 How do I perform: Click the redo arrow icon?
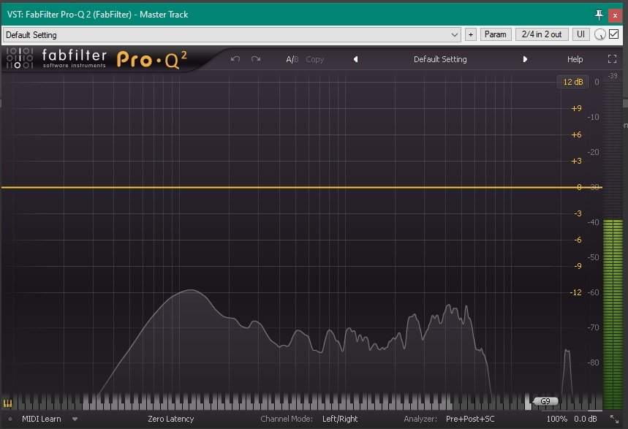click(256, 59)
